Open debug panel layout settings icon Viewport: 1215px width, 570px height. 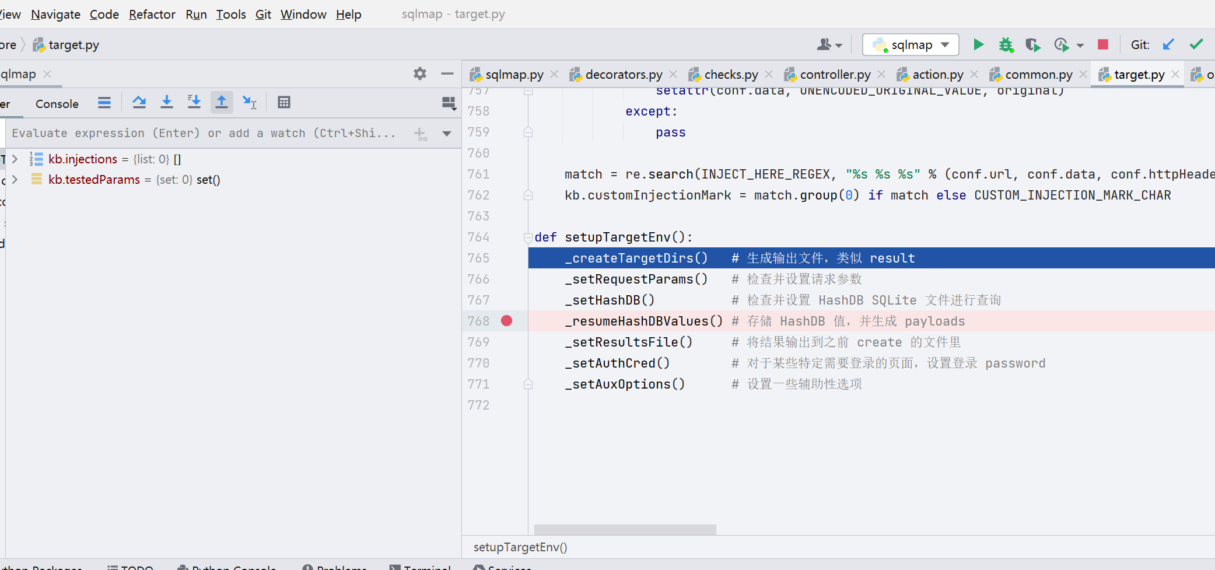coord(449,103)
